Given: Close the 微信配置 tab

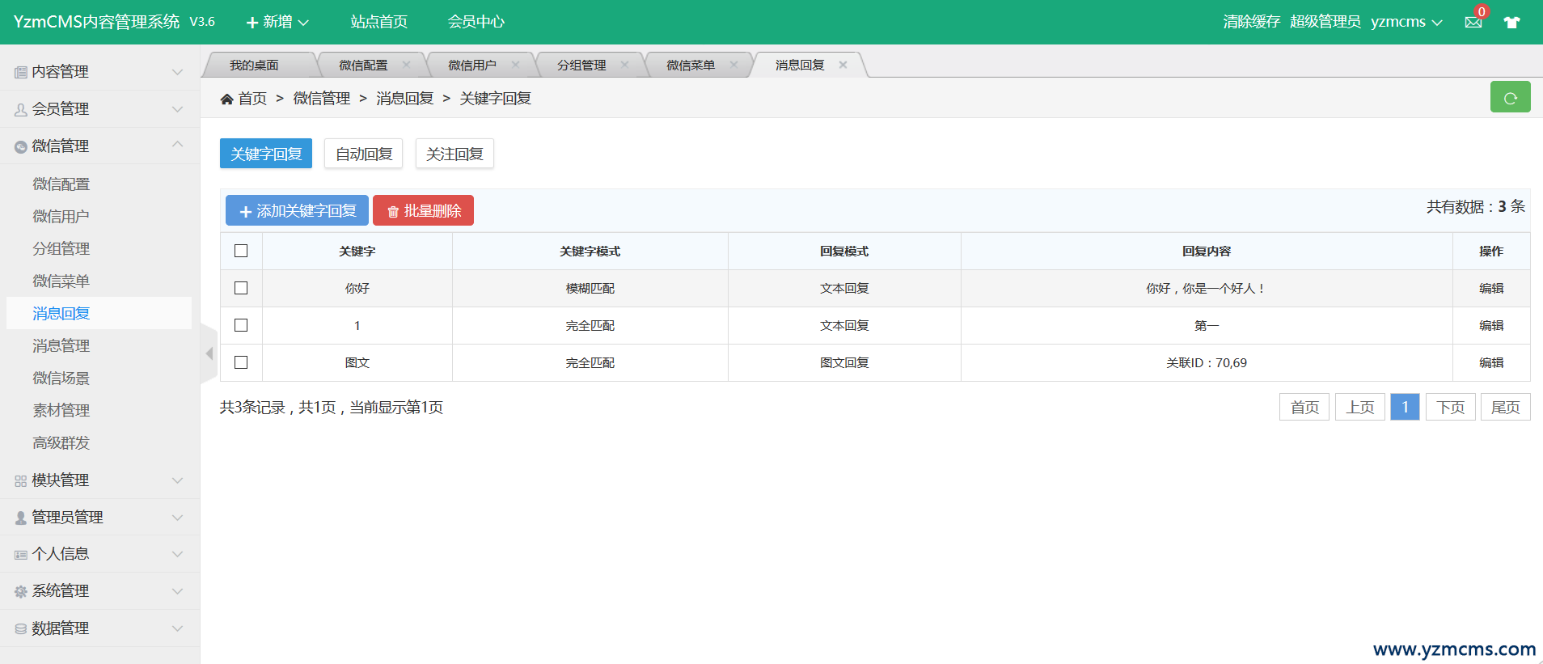Looking at the screenshot, I should coord(406,65).
